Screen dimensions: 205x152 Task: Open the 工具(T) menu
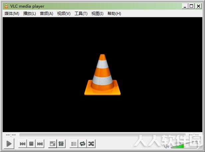[x=81, y=13]
